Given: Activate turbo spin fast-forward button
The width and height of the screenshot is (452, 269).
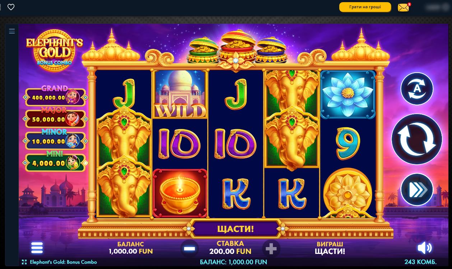Looking at the screenshot, I should coord(417,190).
